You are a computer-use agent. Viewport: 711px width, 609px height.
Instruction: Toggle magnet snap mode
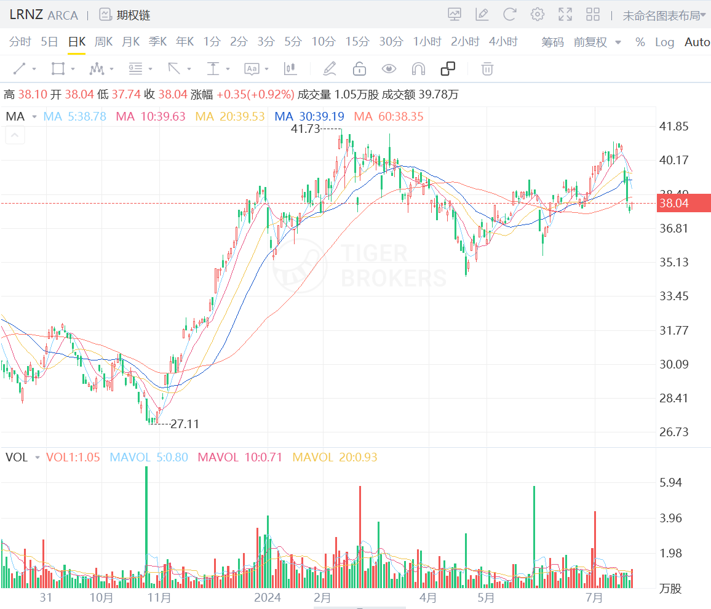click(418, 69)
